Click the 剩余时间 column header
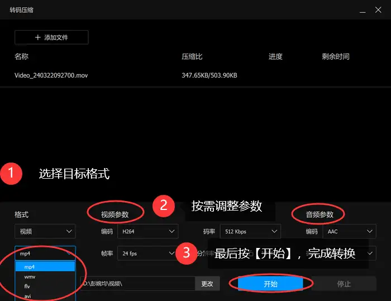This screenshot has height=301, width=391. click(x=335, y=56)
